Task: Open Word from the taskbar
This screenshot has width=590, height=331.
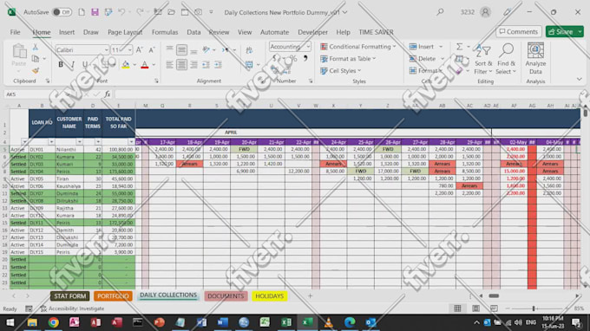Action: point(222,322)
